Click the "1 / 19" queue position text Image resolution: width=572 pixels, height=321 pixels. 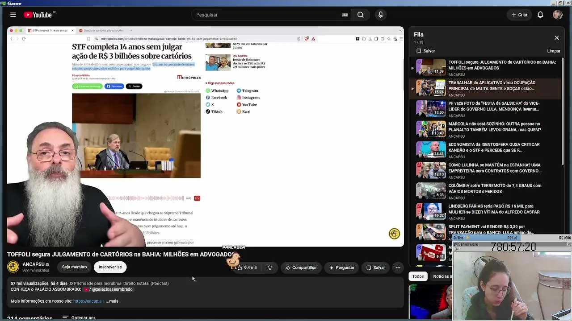[x=418, y=42]
